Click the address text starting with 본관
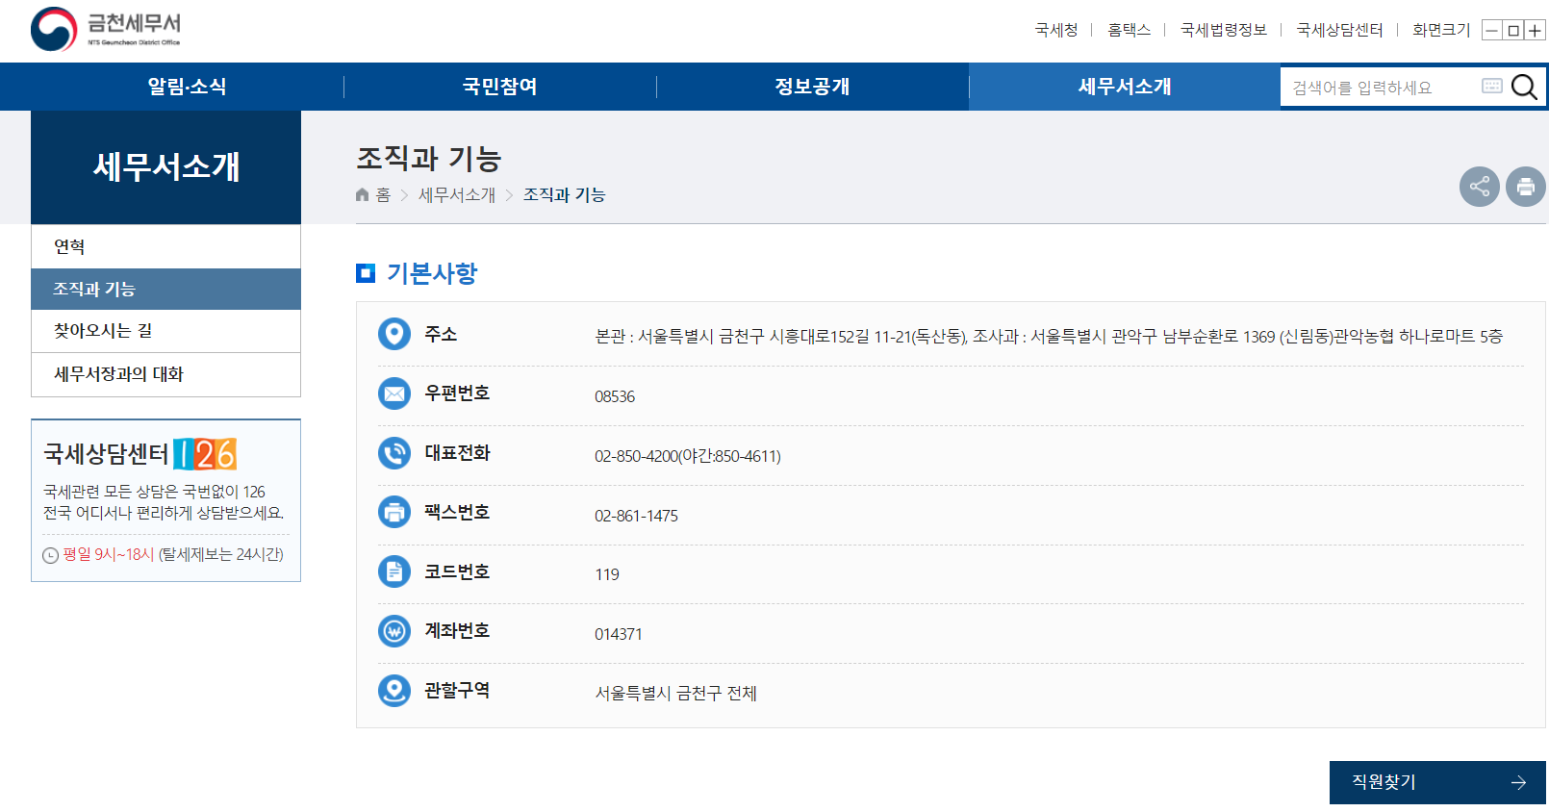This screenshot has width=1549, height=812. pyautogui.click(x=1049, y=337)
